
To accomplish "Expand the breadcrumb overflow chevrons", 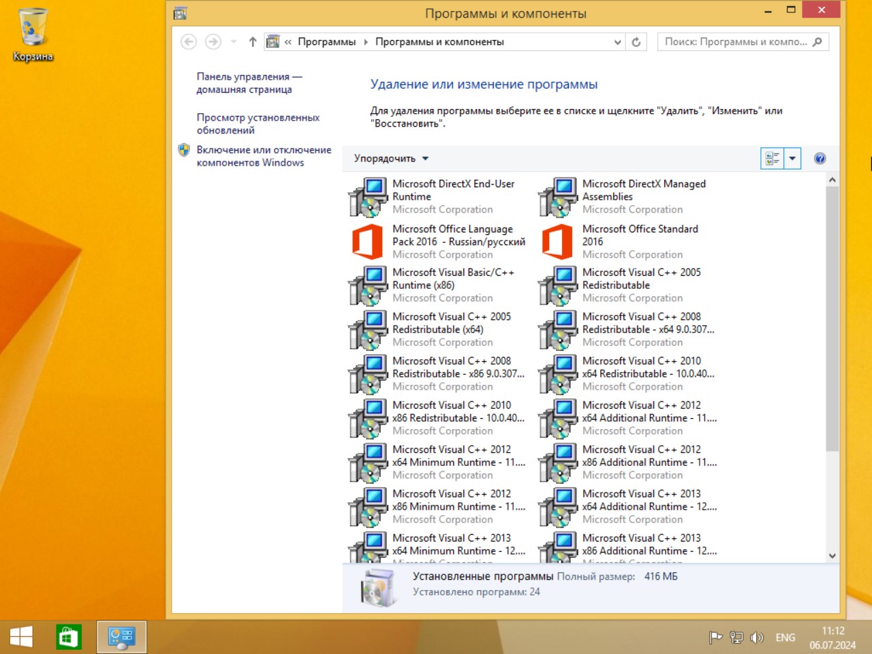I will 288,42.
